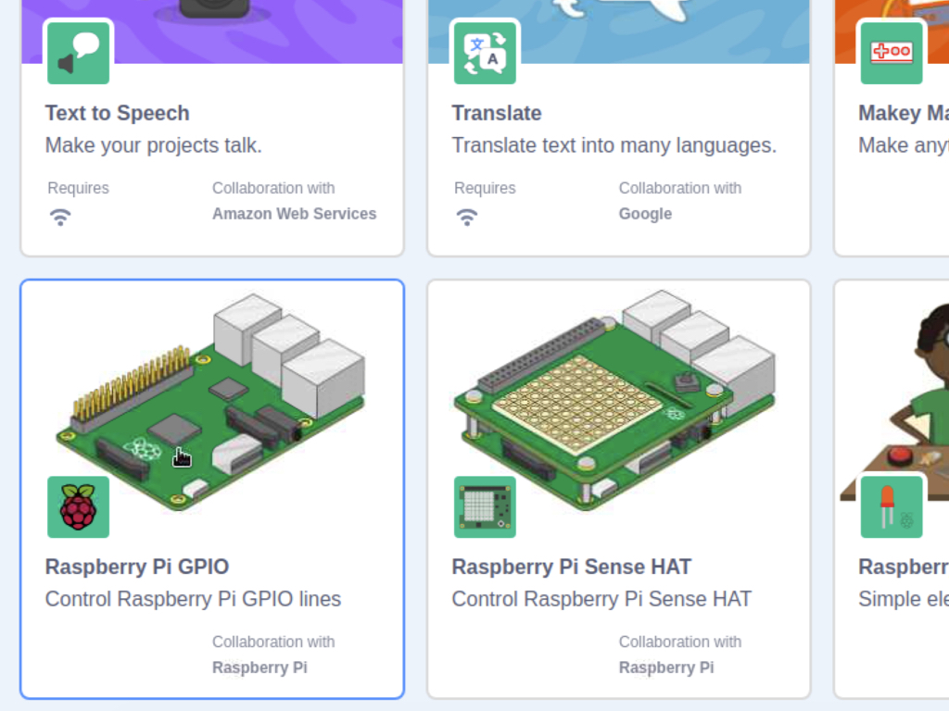Click the 'Google' collaborator text
This screenshot has width=949, height=711.
(645, 214)
